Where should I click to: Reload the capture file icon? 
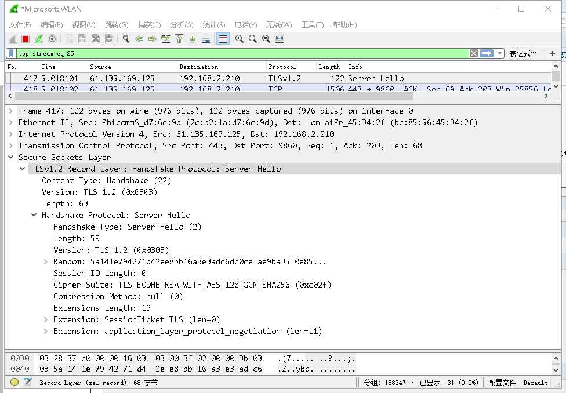pos(109,39)
